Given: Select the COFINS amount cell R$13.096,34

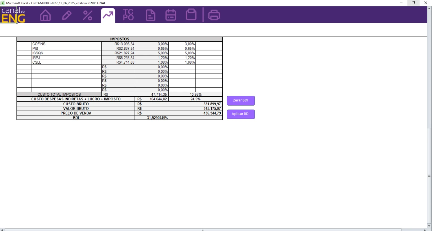Looking at the screenshot, I should coord(118,44).
